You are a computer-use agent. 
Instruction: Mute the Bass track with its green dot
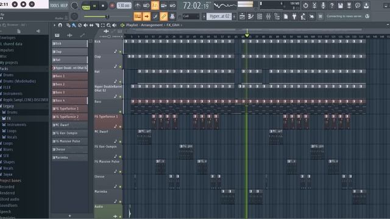click(x=121, y=112)
